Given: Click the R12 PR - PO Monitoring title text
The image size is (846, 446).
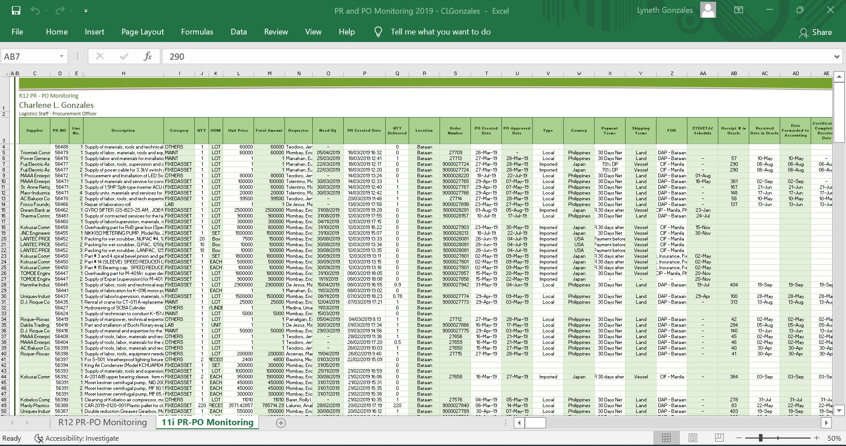Looking at the screenshot, I should (x=49, y=95).
